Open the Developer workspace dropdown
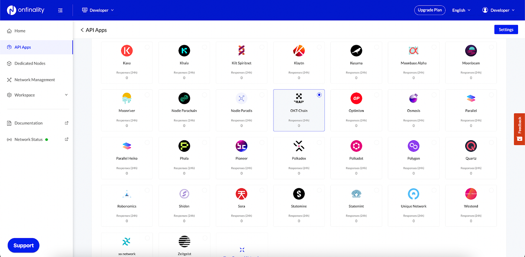This screenshot has width=525, height=257. pyautogui.click(x=98, y=10)
